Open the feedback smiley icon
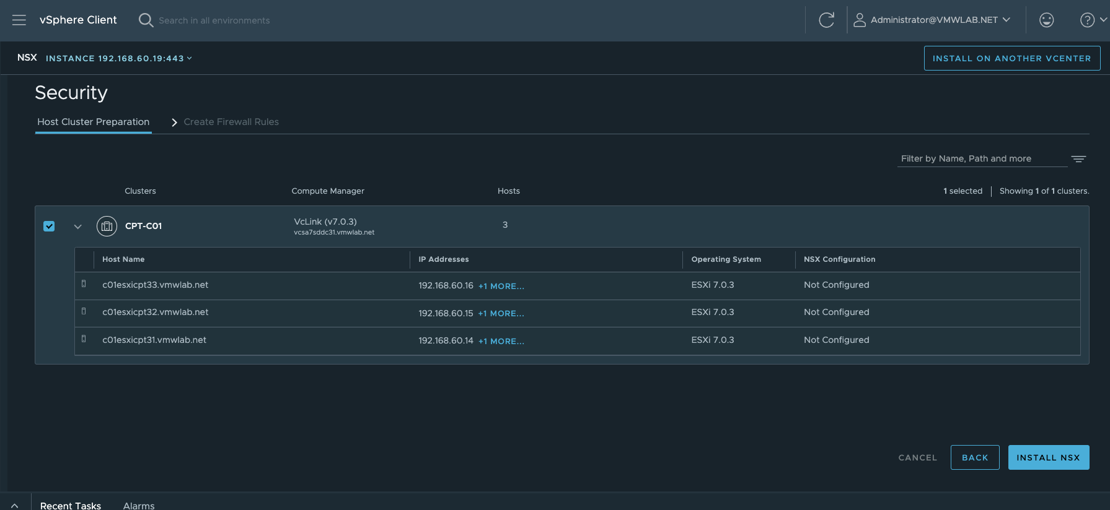Viewport: 1110px width, 510px height. [x=1046, y=20]
